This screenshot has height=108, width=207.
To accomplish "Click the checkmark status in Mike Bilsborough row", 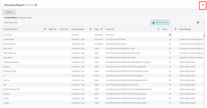I will tap(170, 53).
